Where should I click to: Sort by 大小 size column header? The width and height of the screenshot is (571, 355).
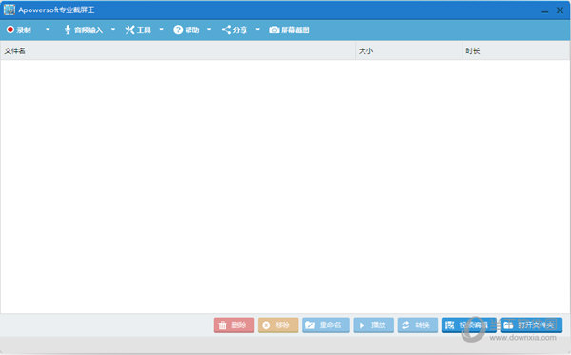click(x=409, y=50)
